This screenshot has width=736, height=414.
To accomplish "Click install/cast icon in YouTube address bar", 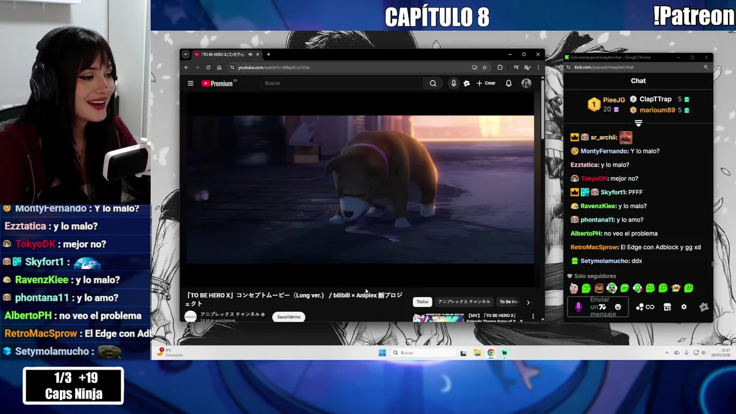I will click(x=474, y=67).
